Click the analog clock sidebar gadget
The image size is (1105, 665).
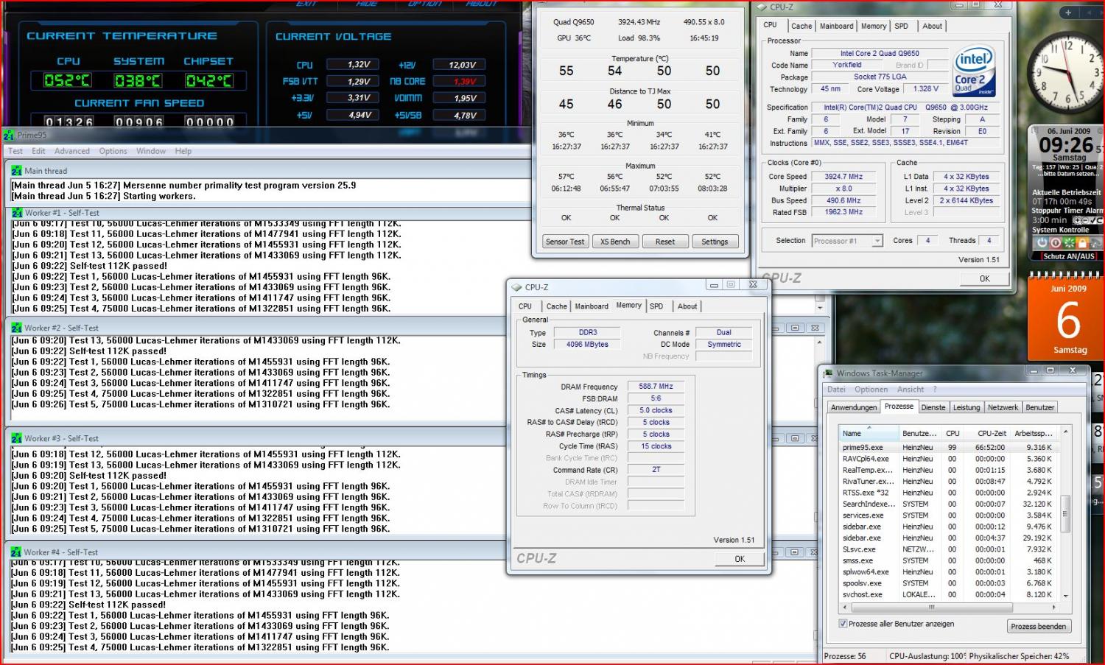[x=1065, y=71]
